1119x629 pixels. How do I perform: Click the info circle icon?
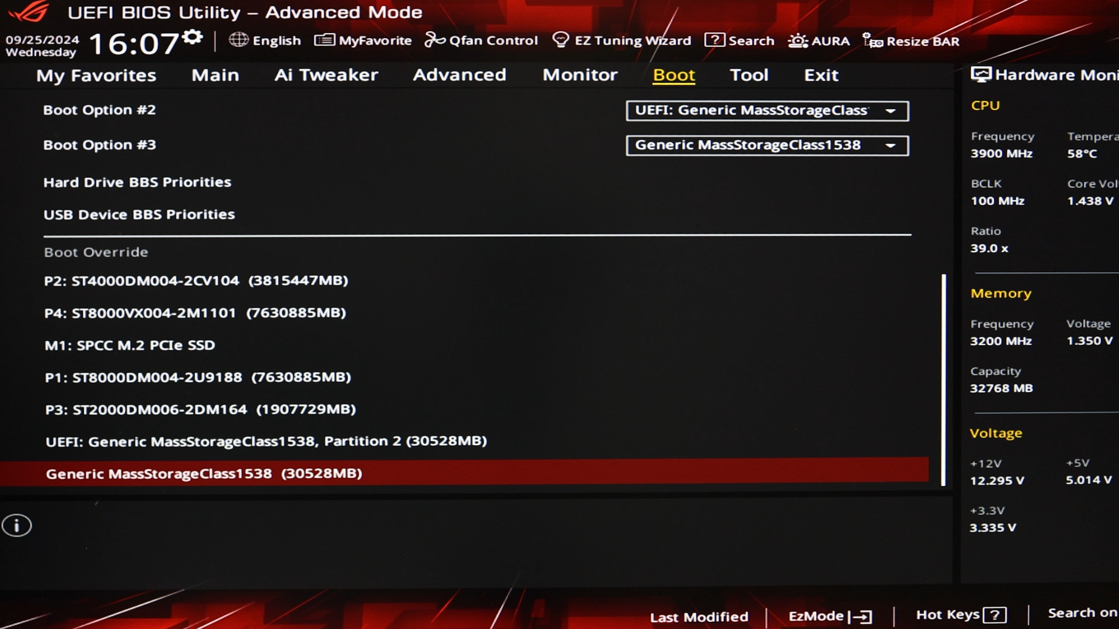(17, 526)
